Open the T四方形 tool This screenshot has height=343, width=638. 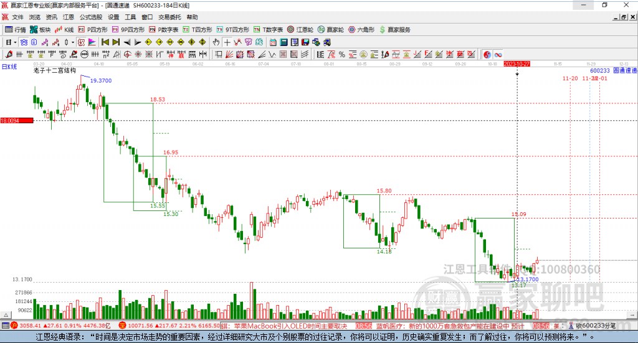tap(198, 30)
